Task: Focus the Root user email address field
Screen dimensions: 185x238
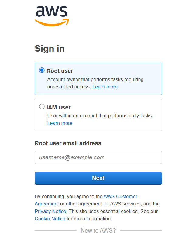Action: coord(98,157)
